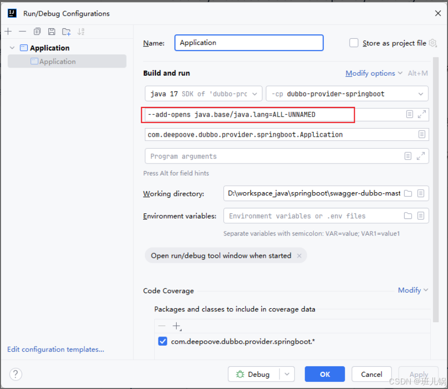Create a new configuration folder

point(66,31)
